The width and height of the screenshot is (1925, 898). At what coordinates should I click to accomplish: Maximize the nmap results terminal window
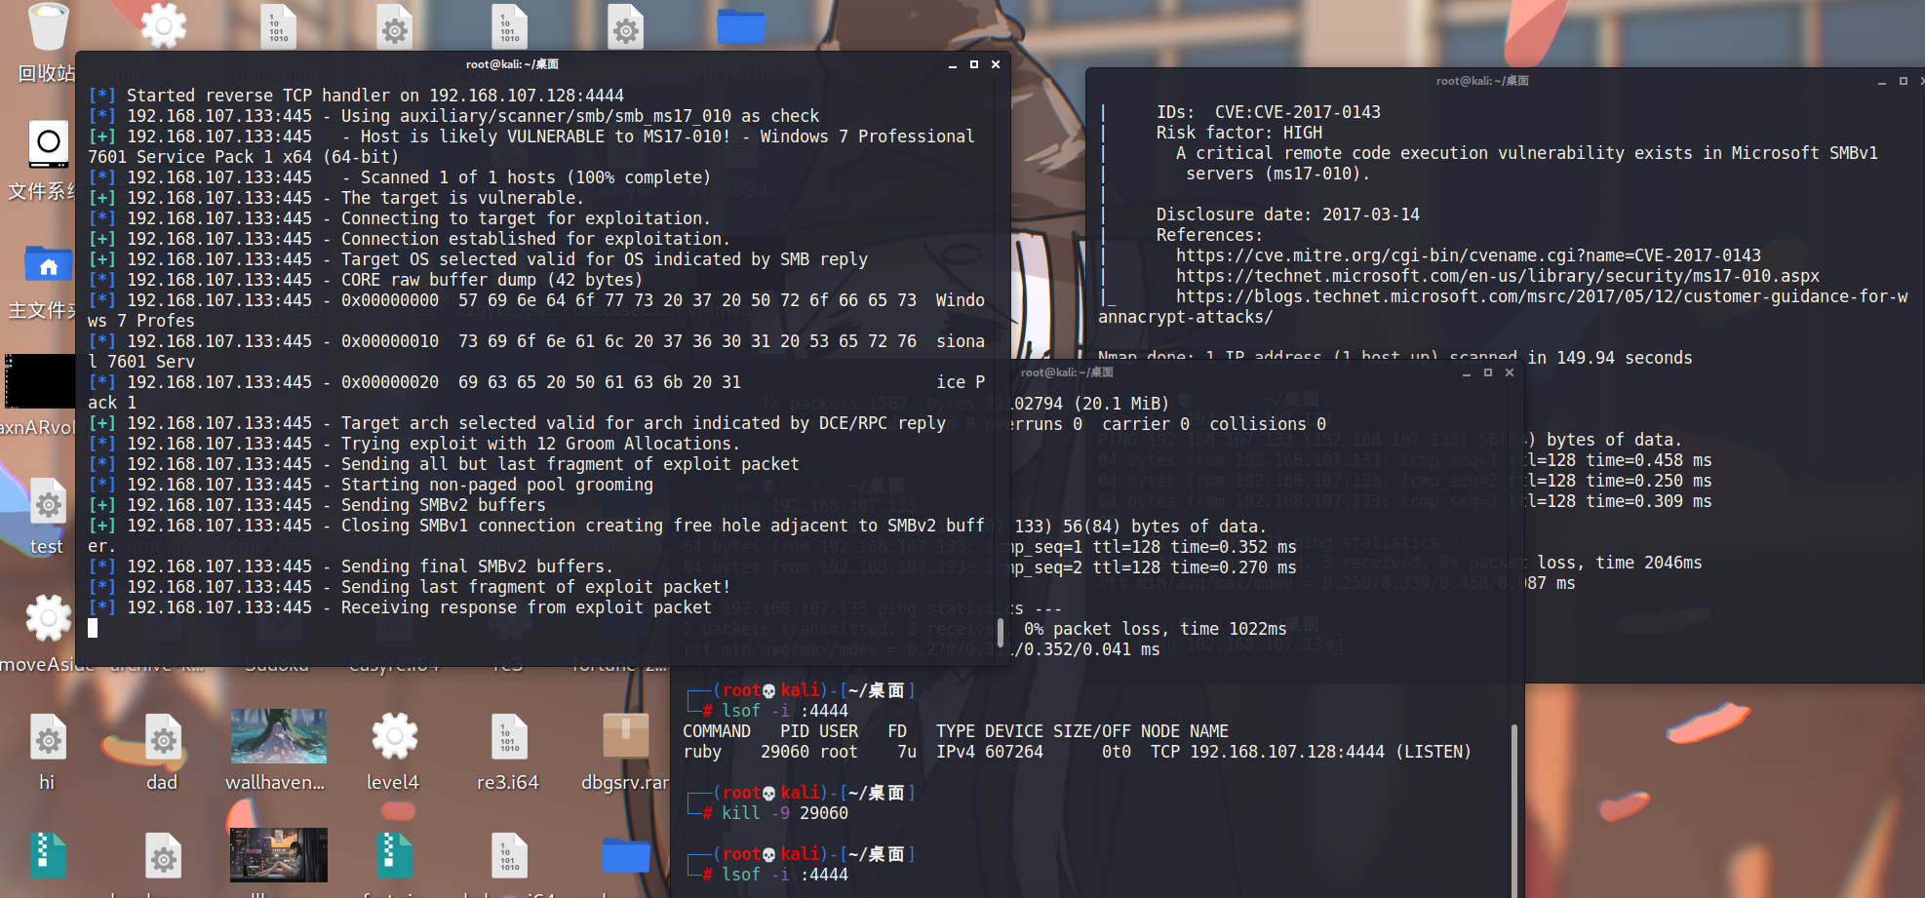[x=1903, y=81]
